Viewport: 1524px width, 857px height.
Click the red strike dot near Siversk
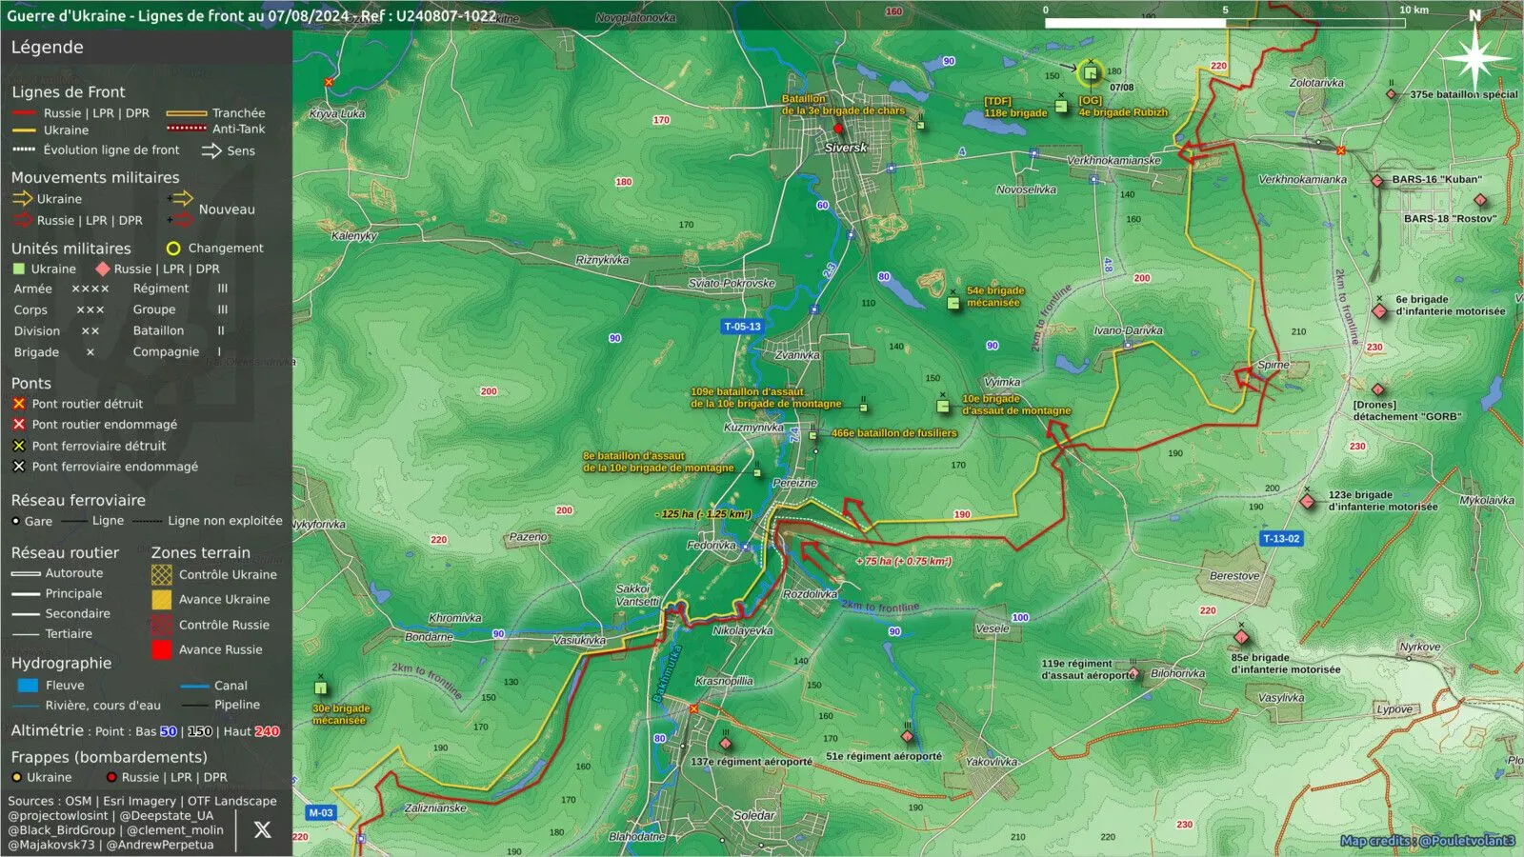tap(838, 129)
